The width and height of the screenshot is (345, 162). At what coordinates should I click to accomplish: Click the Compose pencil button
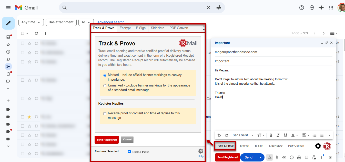click(x=8, y=23)
